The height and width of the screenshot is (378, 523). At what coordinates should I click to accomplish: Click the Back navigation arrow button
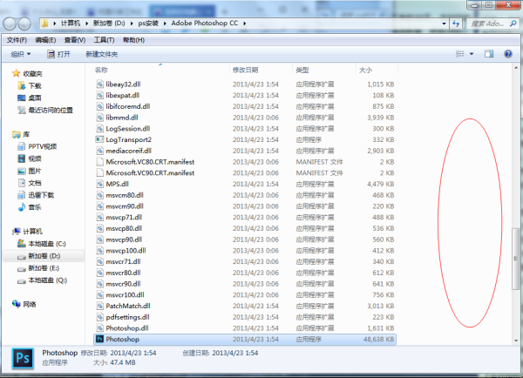[x=10, y=24]
